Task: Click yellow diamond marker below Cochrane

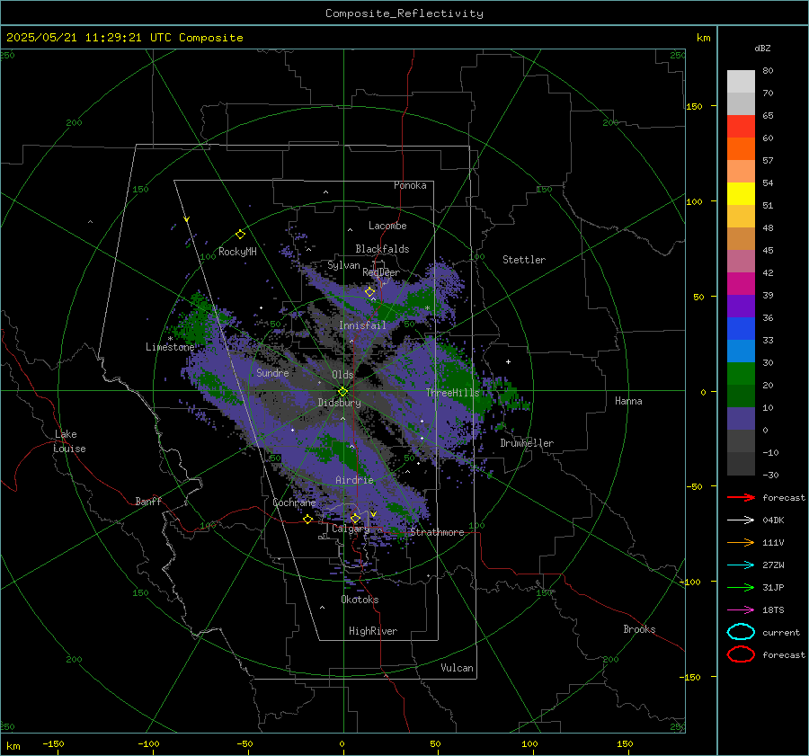Action: tap(307, 520)
